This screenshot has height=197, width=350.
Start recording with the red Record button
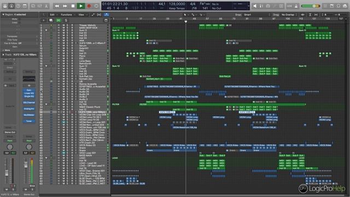pyautogui.click(x=89, y=6)
